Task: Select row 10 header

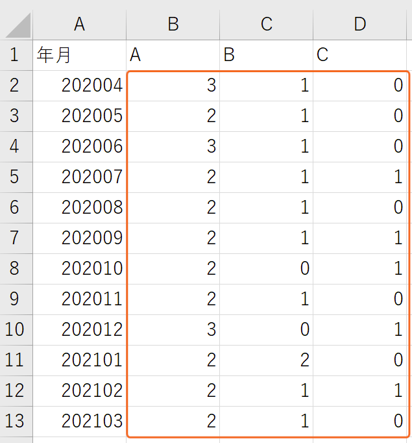Action: (16, 330)
